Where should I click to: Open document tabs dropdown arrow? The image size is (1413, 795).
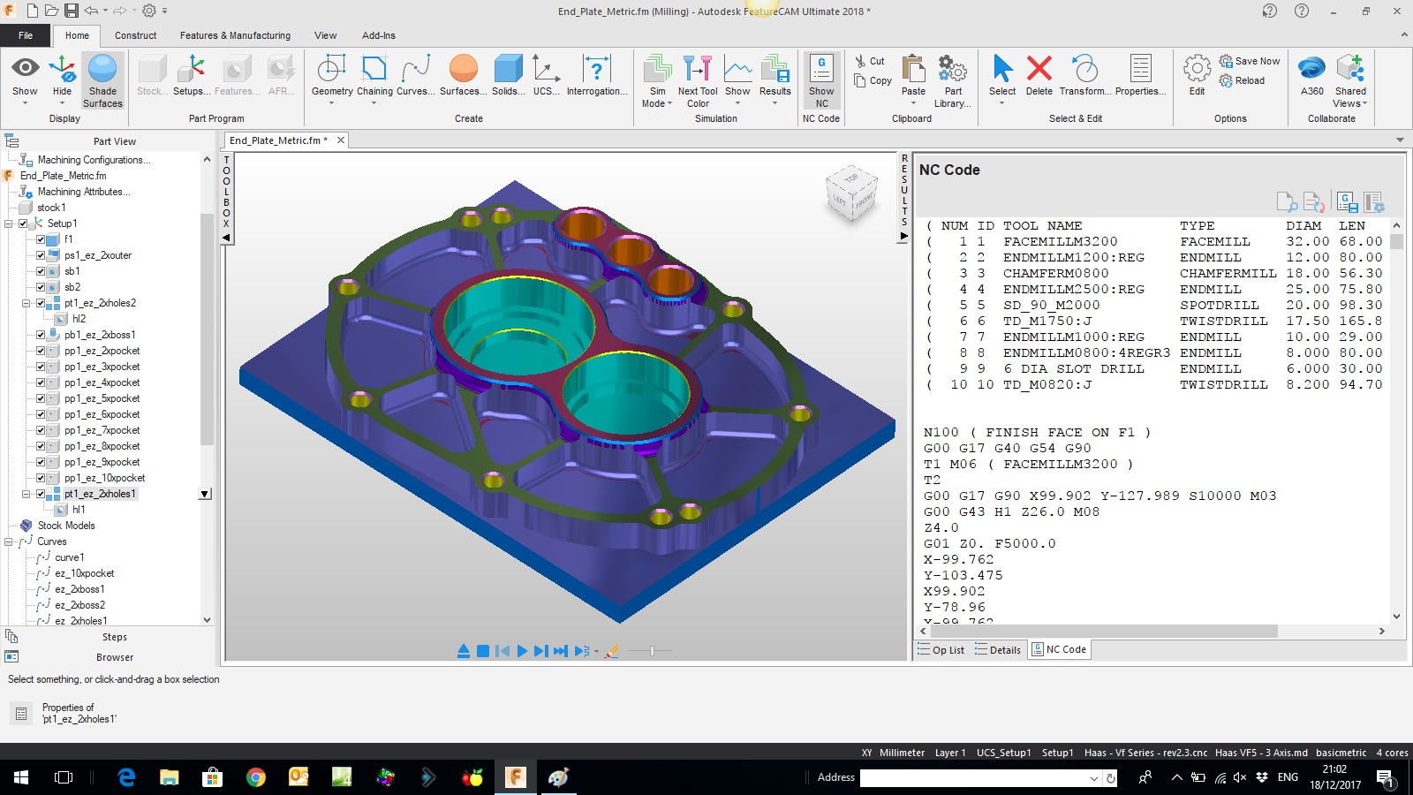click(x=1400, y=140)
